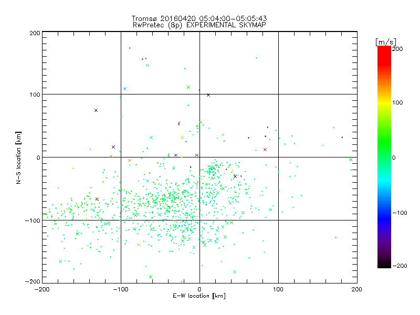The height and width of the screenshot is (315, 420).
Task: Click the x-axis tick label "-100"
Action: [121, 289]
